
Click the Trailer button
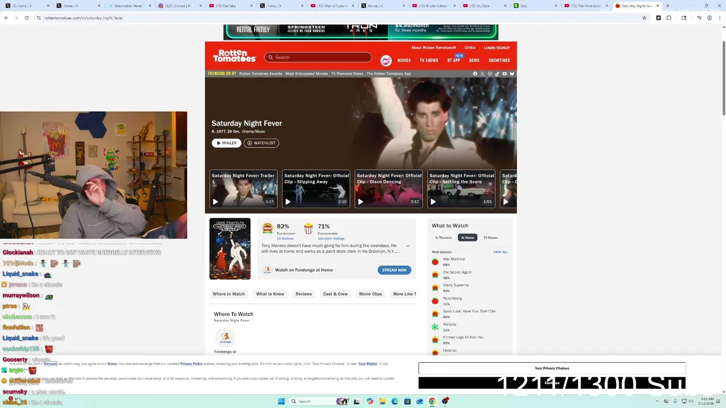226,143
